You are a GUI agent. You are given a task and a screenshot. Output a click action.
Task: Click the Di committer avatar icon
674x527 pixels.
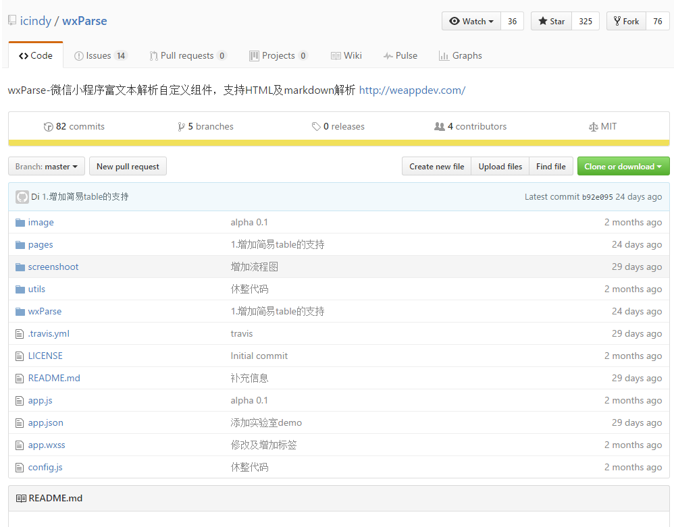pyautogui.click(x=22, y=197)
